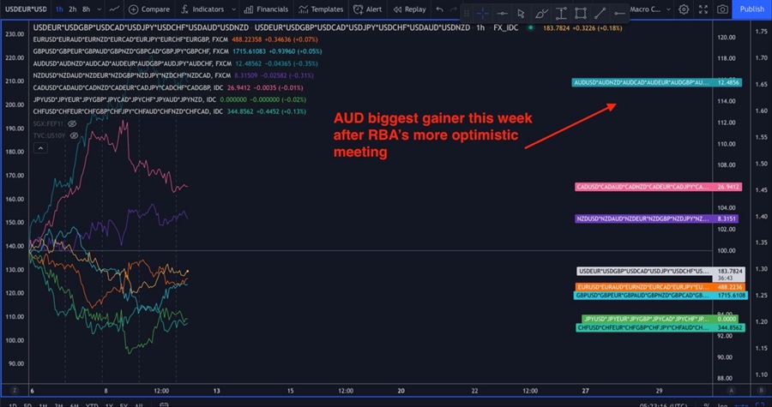Screen dimensions: 772x407
Task: Select the crosshair cursor tool
Action: click(482, 13)
